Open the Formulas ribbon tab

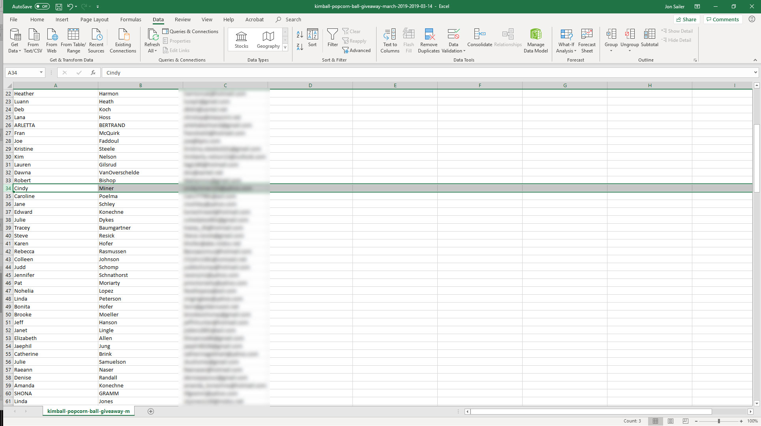coord(131,19)
